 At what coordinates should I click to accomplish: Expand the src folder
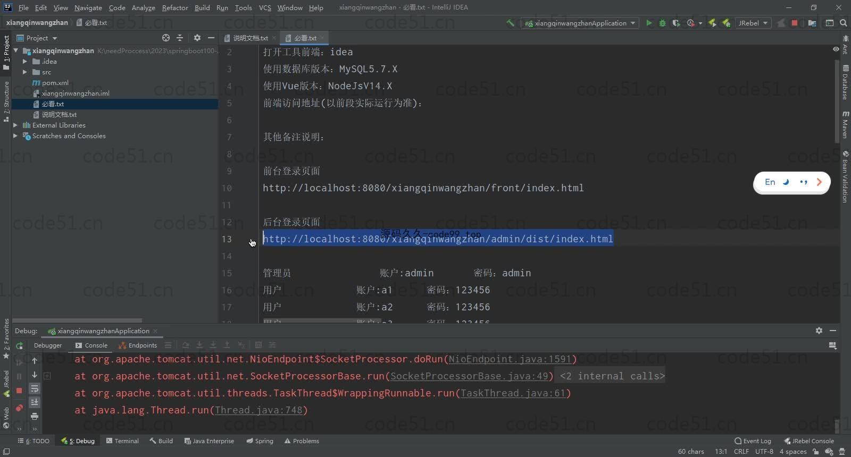(x=24, y=72)
